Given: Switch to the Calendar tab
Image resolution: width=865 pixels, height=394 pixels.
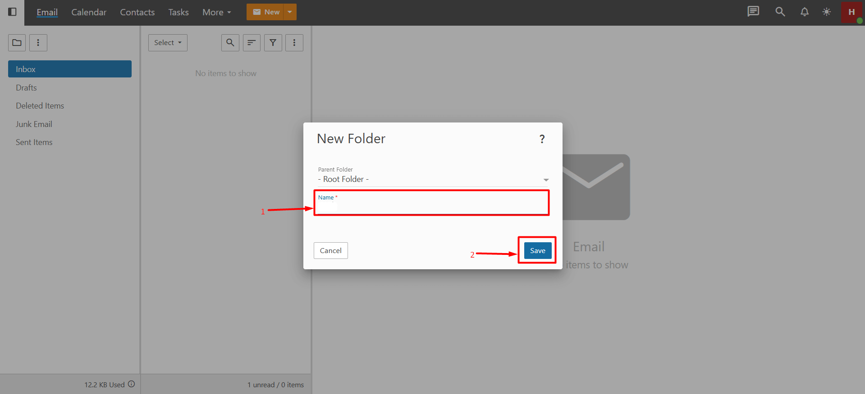Looking at the screenshot, I should coord(89,12).
